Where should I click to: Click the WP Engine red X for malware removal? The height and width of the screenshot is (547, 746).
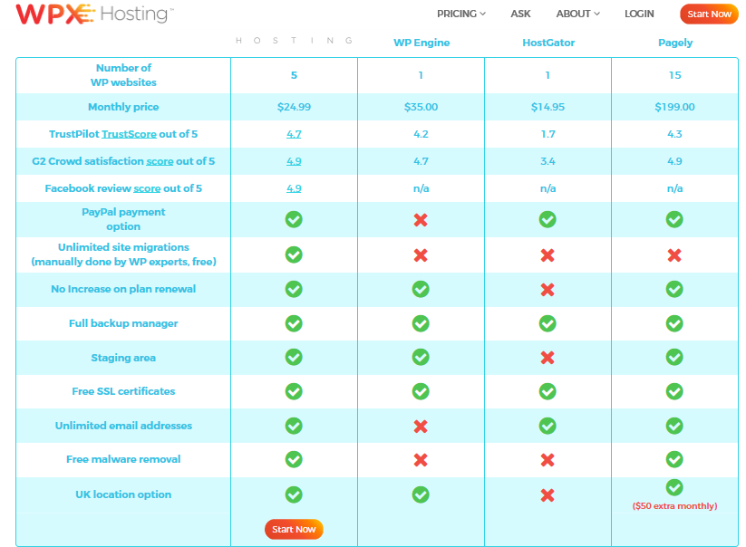pyautogui.click(x=421, y=459)
